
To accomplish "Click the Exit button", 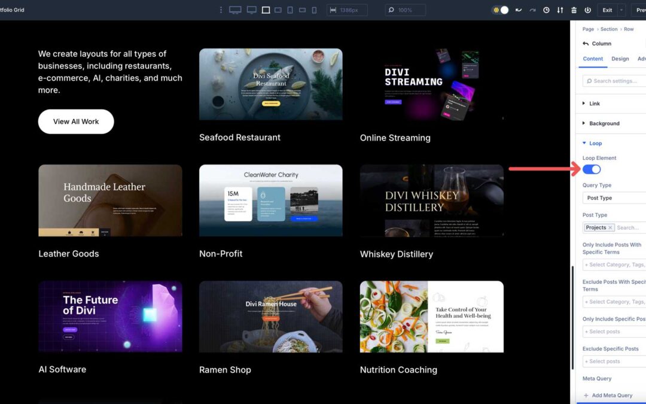I will pos(607,10).
